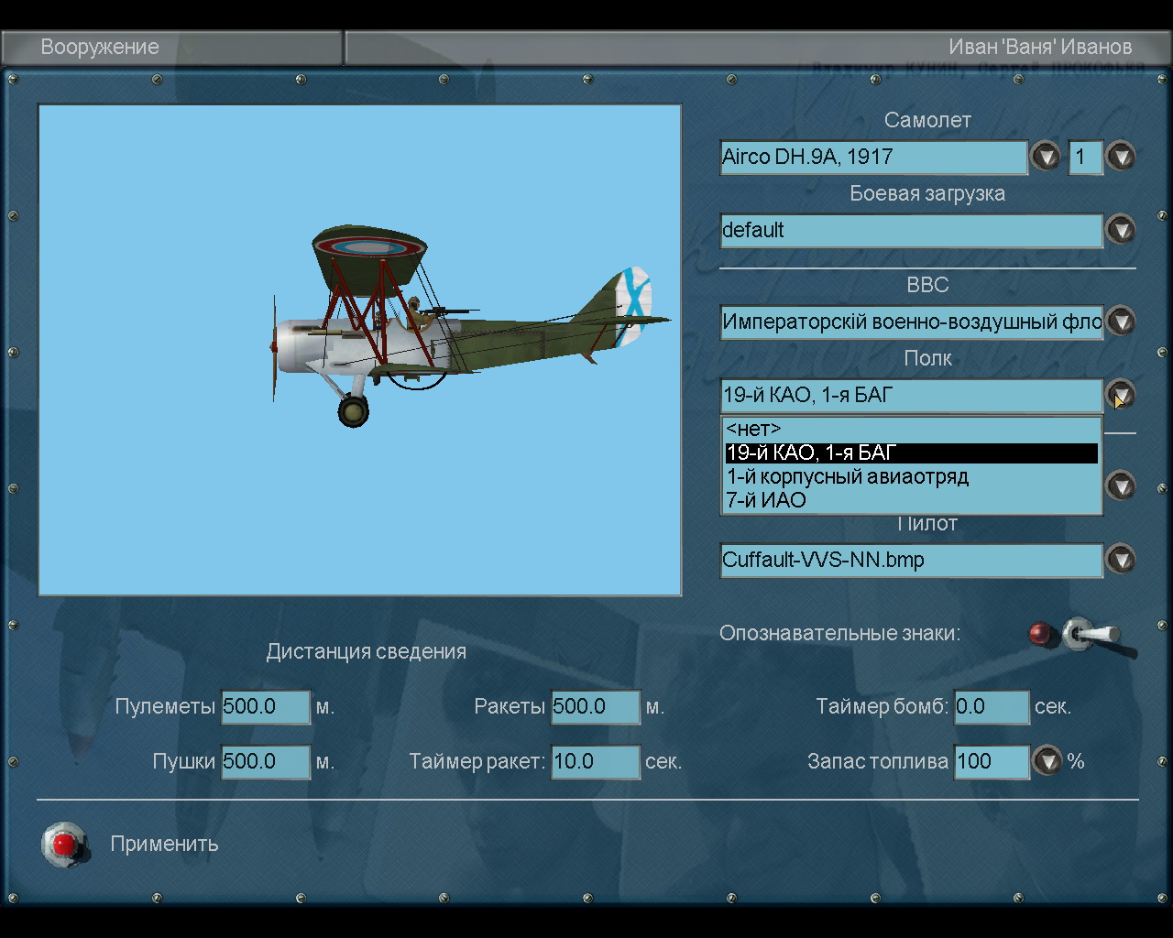Toggle the Опознавательные знаки markings switch
The image size is (1173, 938).
(1091, 635)
